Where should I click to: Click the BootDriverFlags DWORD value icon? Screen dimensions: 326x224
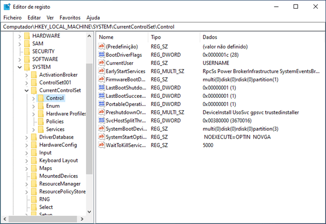click(x=101, y=55)
